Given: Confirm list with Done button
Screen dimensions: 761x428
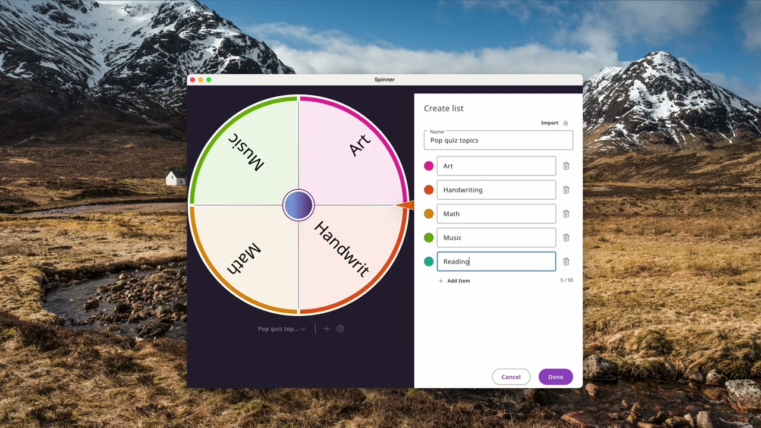Looking at the screenshot, I should click(555, 377).
